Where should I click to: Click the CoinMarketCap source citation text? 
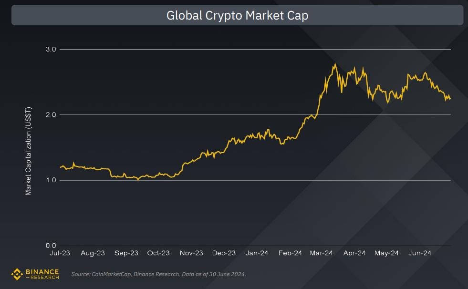[x=159, y=274]
